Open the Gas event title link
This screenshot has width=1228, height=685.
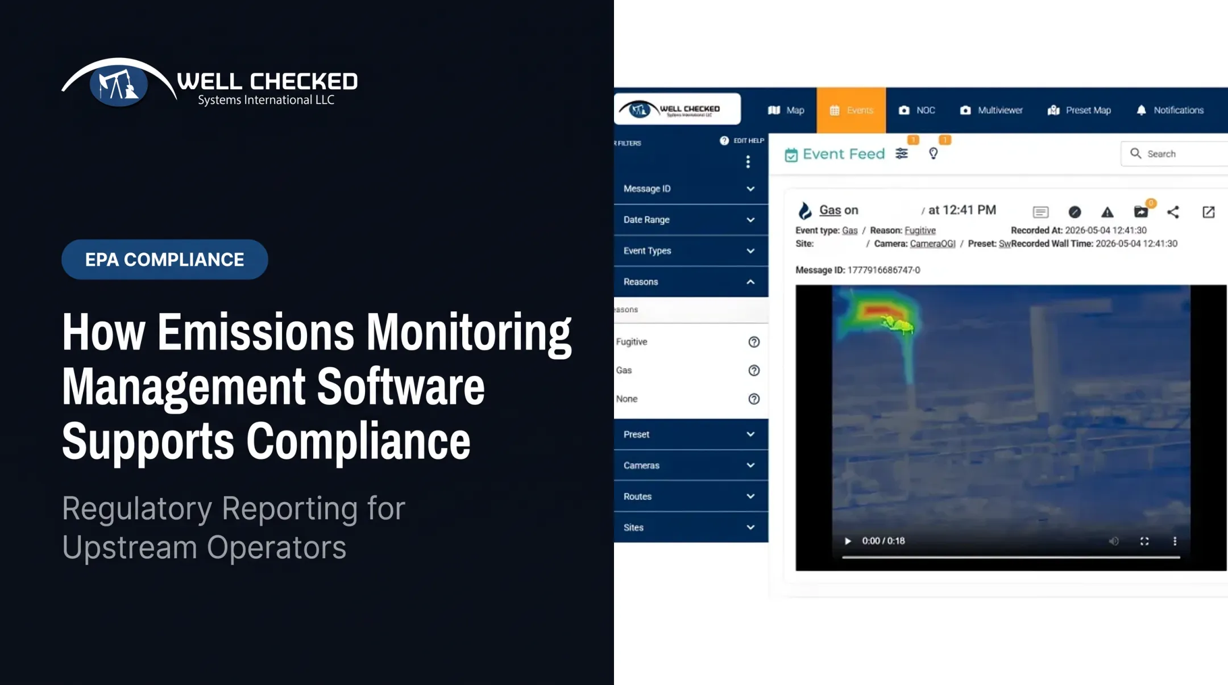tap(829, 210)
